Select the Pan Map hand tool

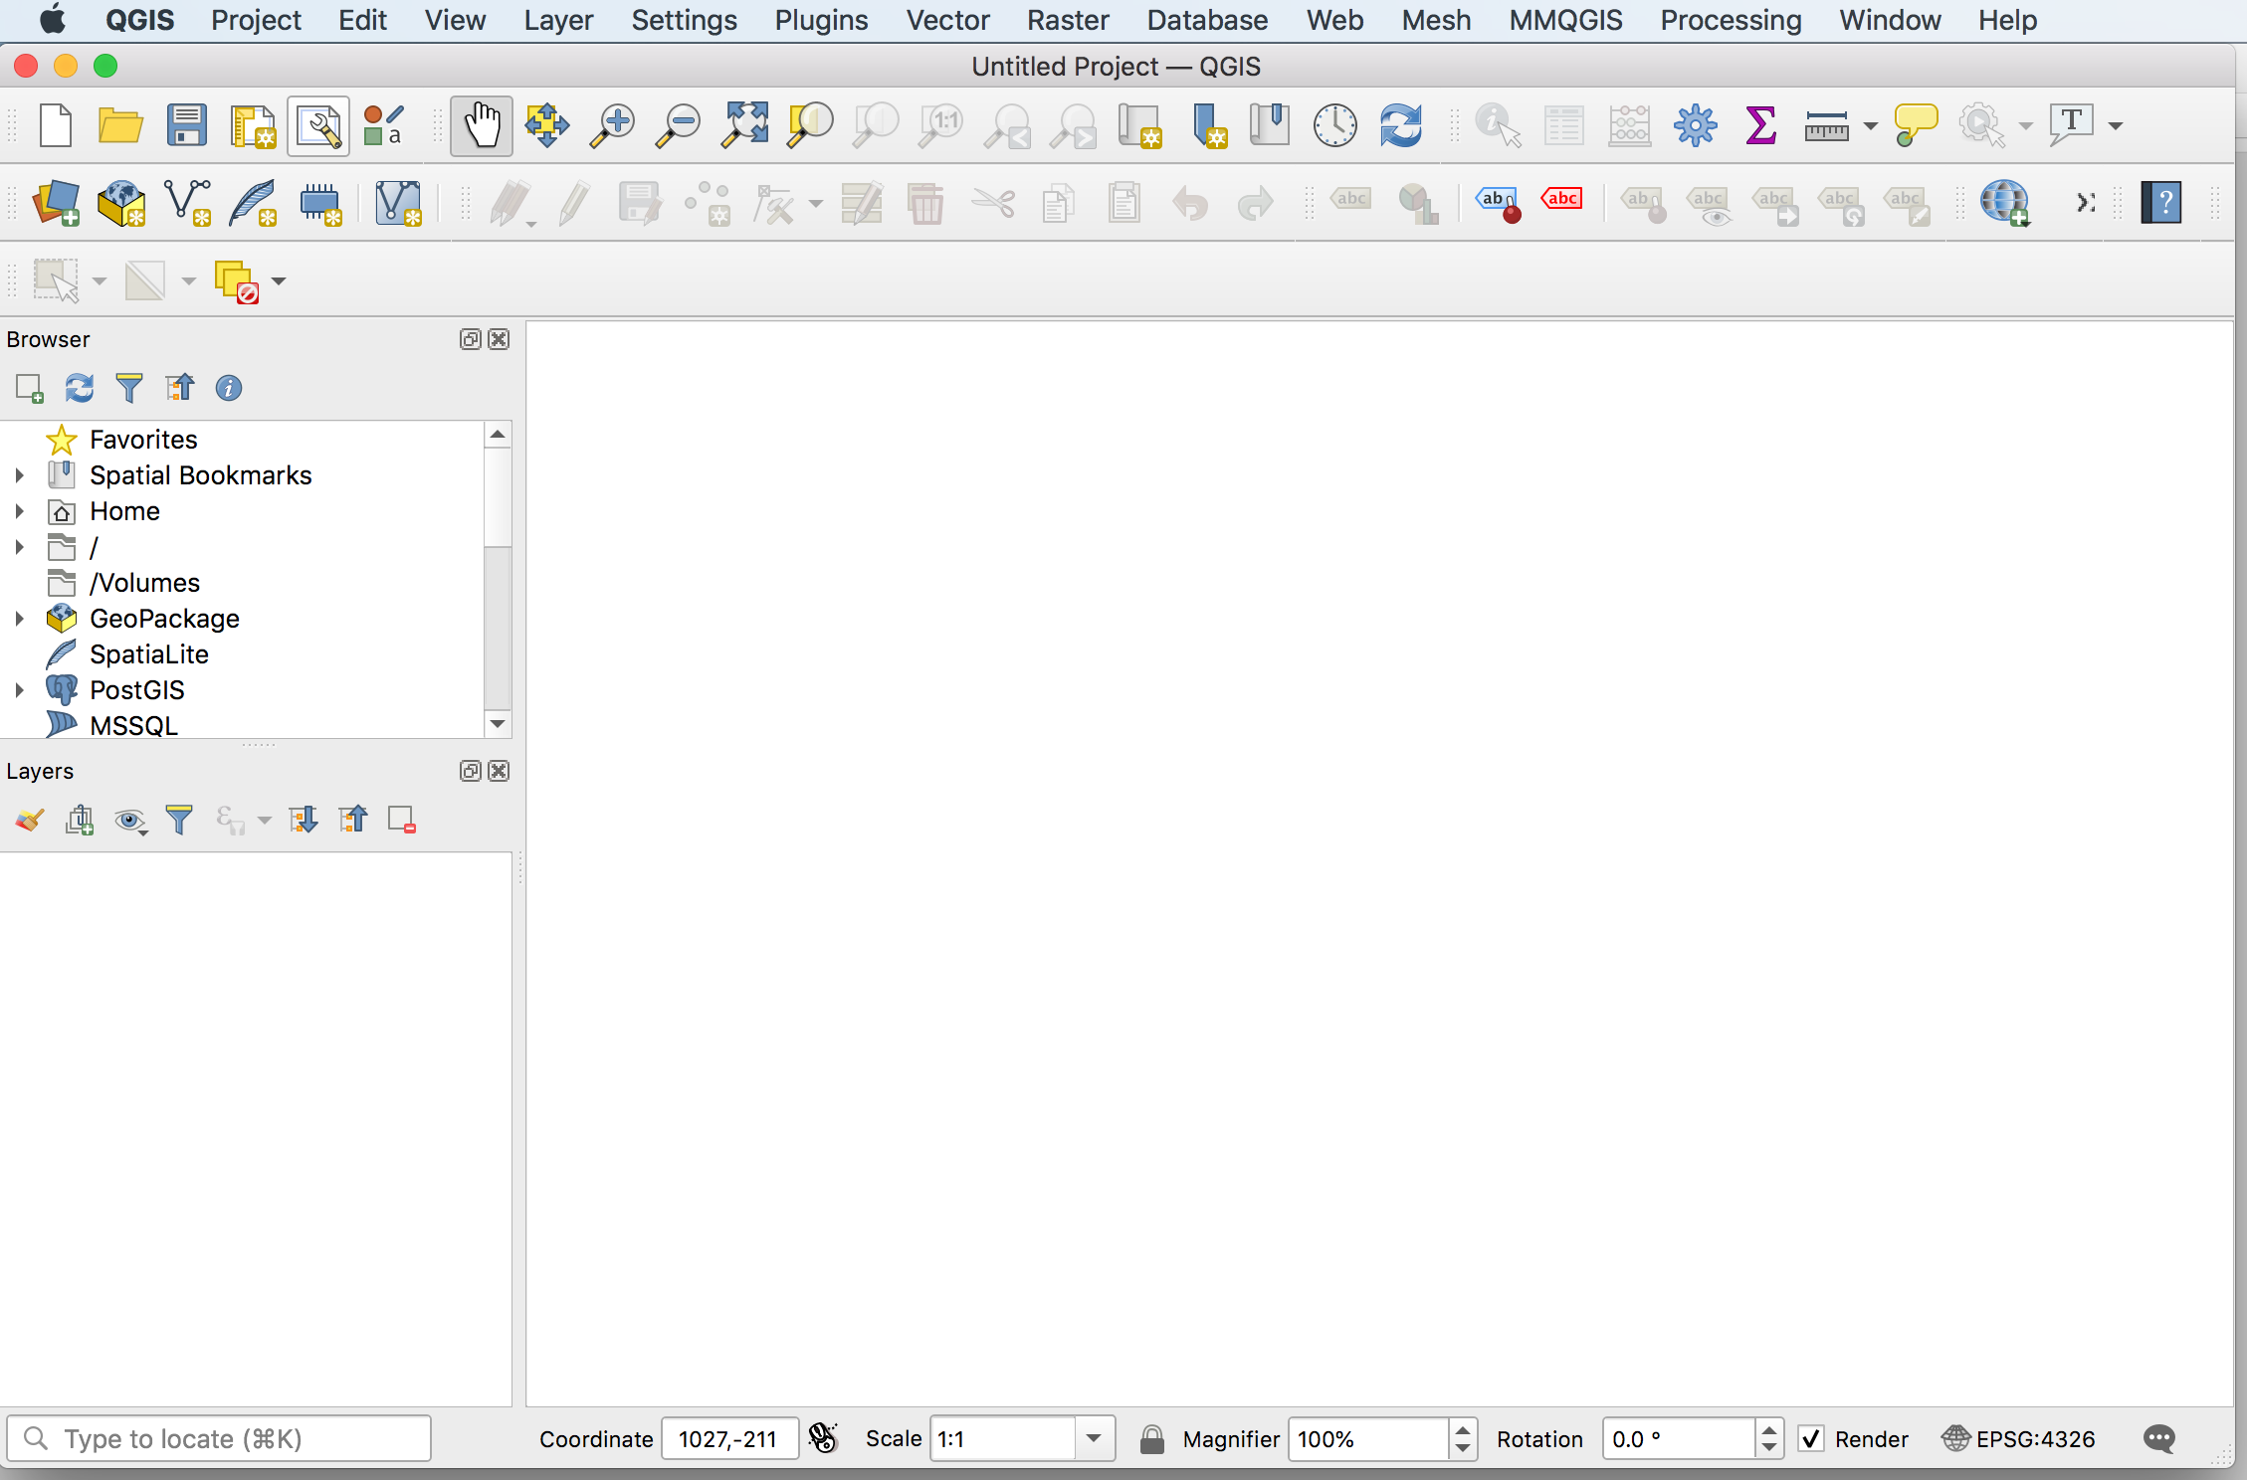point(482,126)
